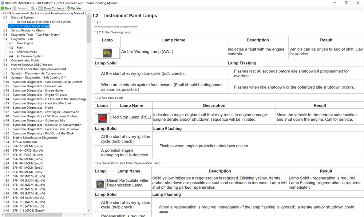Click the Amber Warning Lamp check engine image
The image size is (364, 217).
coord(107,53)
